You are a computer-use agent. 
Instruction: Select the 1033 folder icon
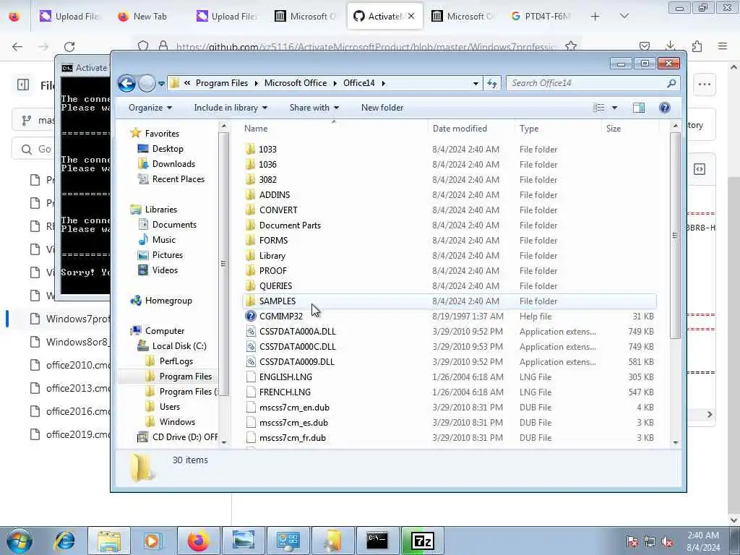point(250,149)
